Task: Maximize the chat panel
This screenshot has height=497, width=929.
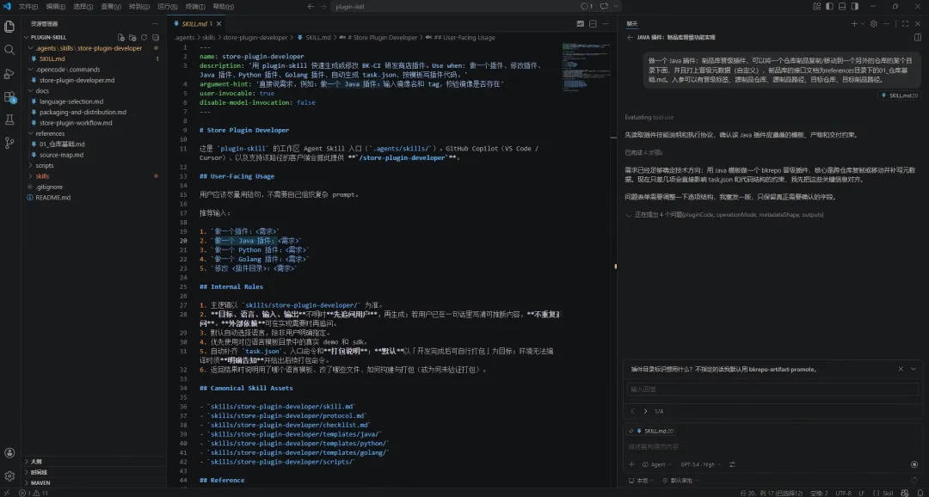Action: coord(905,24)
